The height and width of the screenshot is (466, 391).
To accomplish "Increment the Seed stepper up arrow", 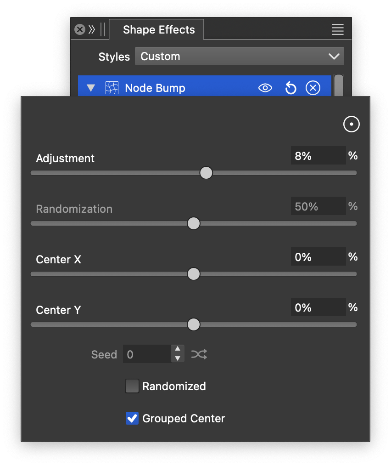I will (x=178, y=349).
